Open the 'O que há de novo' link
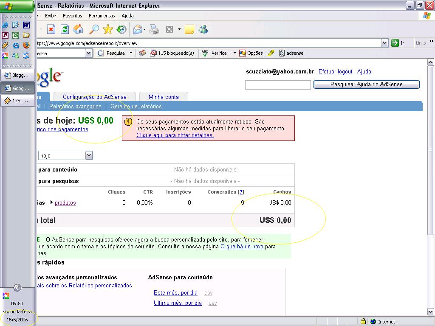Screen dimensions: 435x326 point(242,247)
